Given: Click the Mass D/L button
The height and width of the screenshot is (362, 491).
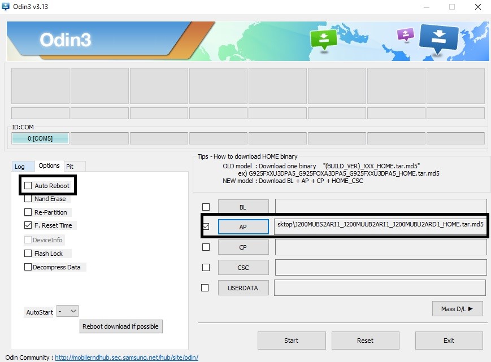Looking at the screenshot, I should pyautogui.click(x=457, y=308).
